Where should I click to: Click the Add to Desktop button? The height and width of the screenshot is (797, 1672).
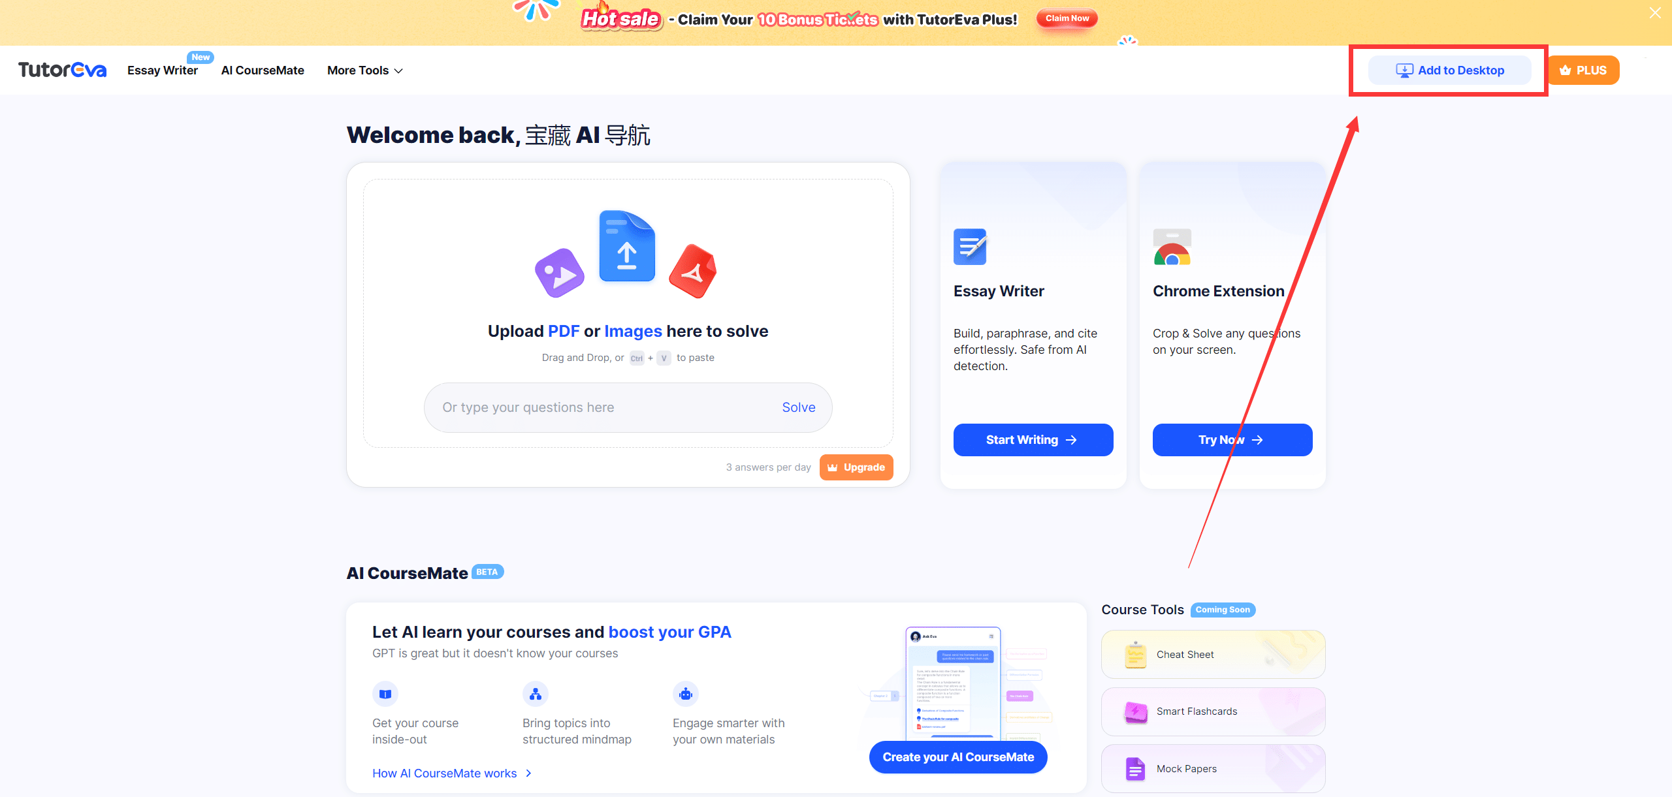[x=1449, y=70]
